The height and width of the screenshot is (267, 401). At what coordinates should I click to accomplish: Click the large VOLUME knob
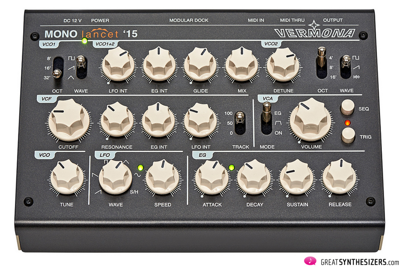[x=311, y=120]
